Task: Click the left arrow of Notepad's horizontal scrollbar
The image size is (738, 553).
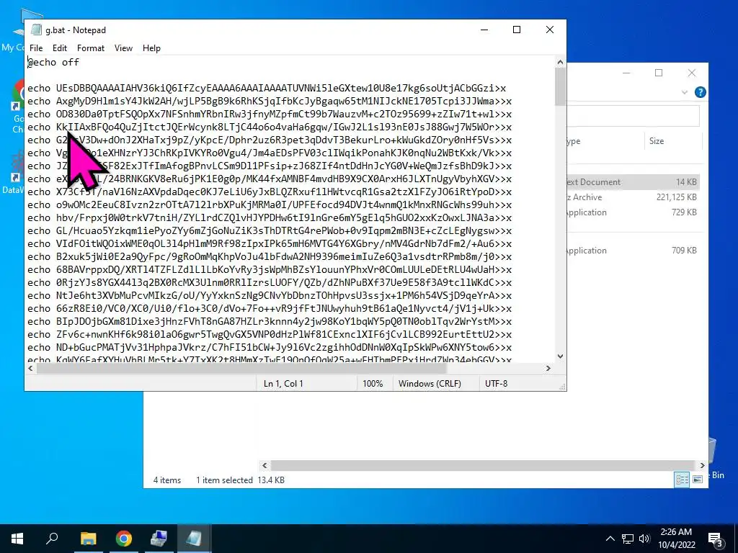Action: pos(30,368)
